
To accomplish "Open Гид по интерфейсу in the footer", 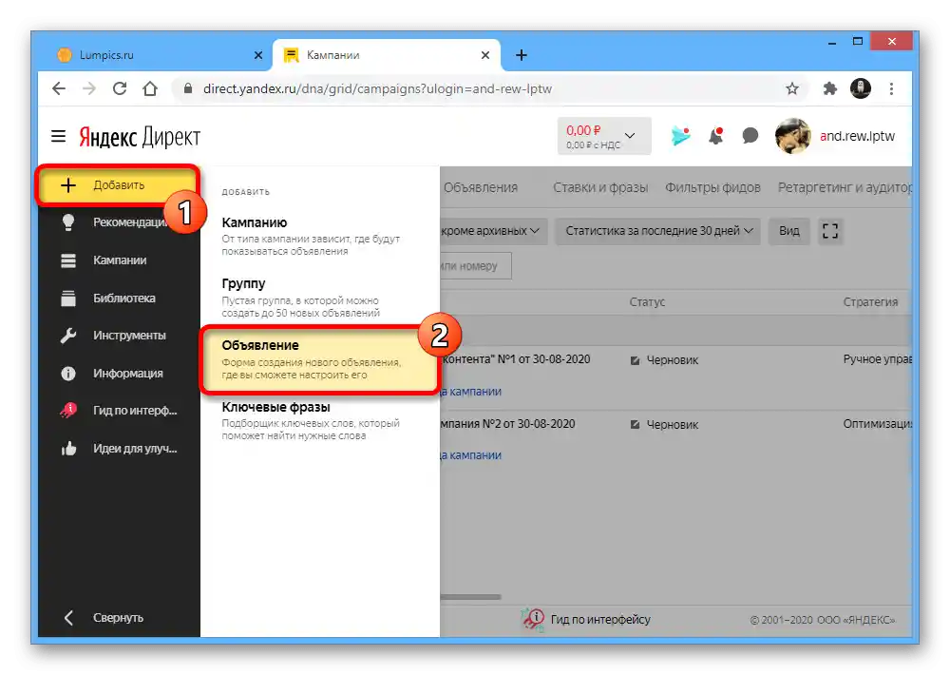I will point(599,619).
